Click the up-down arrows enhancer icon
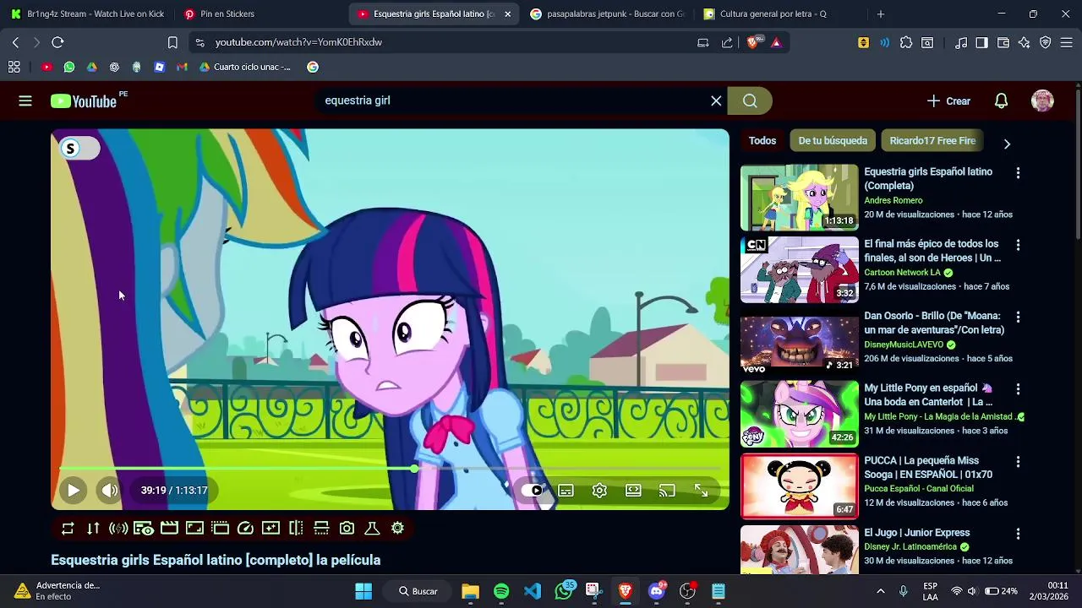This screenshot has height=608, width=1082. (x=93, y=528)
